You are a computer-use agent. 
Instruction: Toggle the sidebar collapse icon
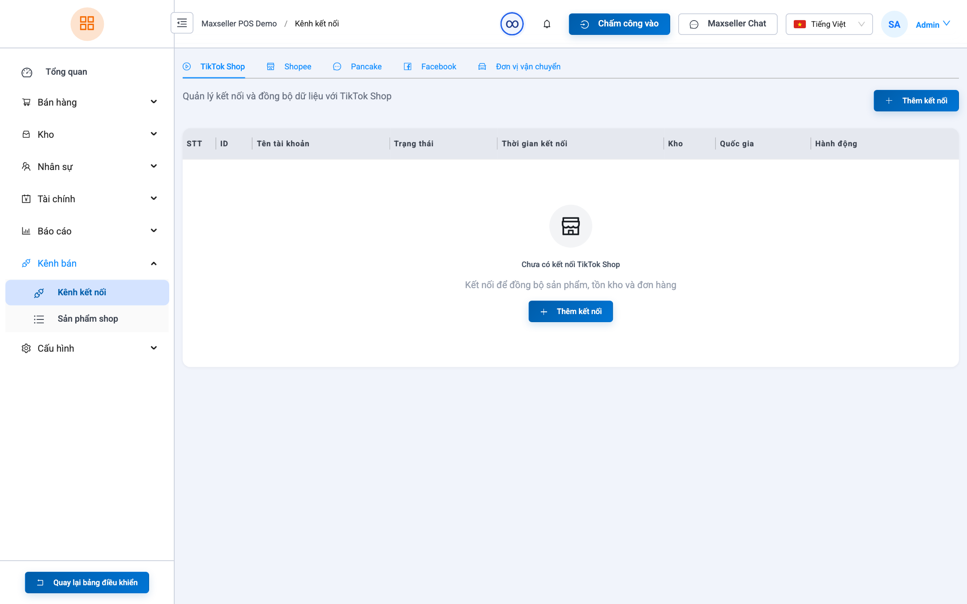click(x=182, y=23)
